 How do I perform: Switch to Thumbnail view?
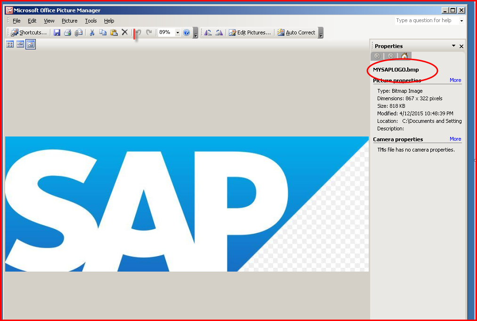coord(10,44)
